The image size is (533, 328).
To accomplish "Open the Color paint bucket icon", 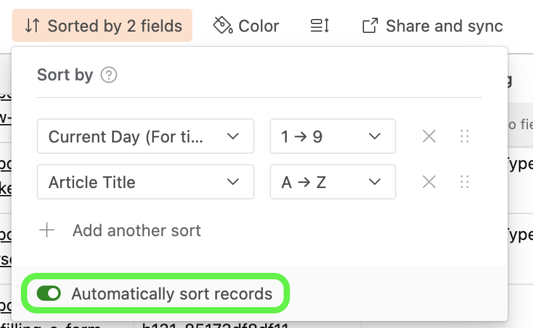I will pyautogui.click(x=223, y=25).
